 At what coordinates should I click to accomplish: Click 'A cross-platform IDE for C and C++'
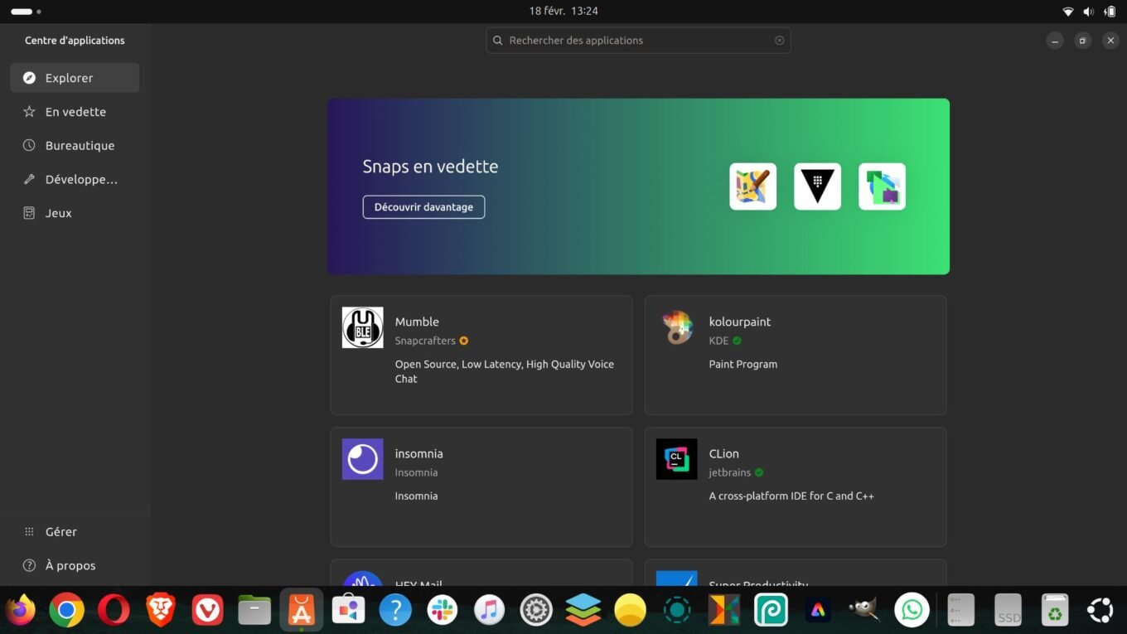791,496
